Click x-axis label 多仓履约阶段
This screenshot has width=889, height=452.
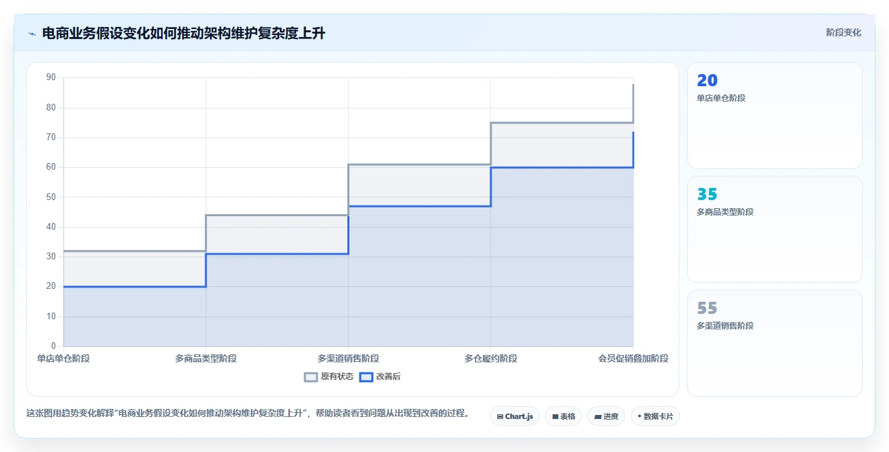click(x=490, y=358)
